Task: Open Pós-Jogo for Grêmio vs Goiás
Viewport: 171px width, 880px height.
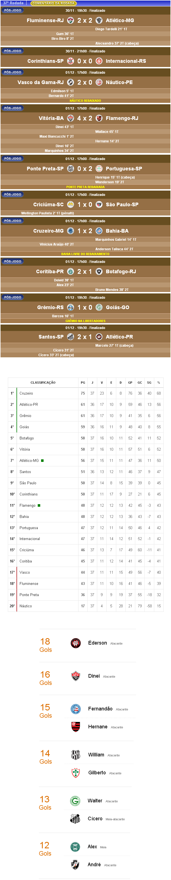Action: (x=13, y=298)
